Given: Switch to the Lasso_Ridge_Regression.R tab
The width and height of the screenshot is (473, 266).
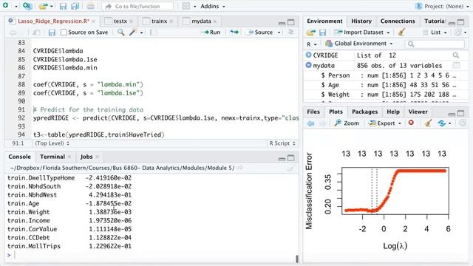Looking at the screenshot, I should pyautogui.click(x=53, y=21).
